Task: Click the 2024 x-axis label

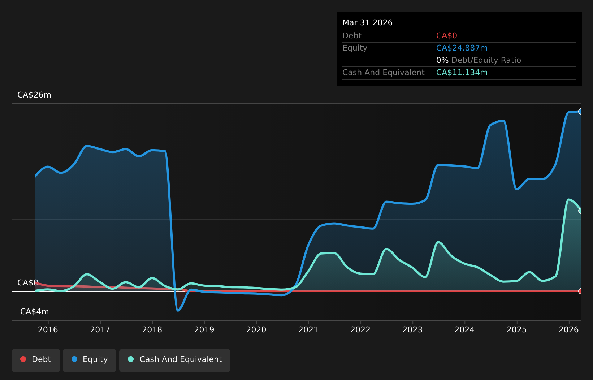Action: pos(464,329)
